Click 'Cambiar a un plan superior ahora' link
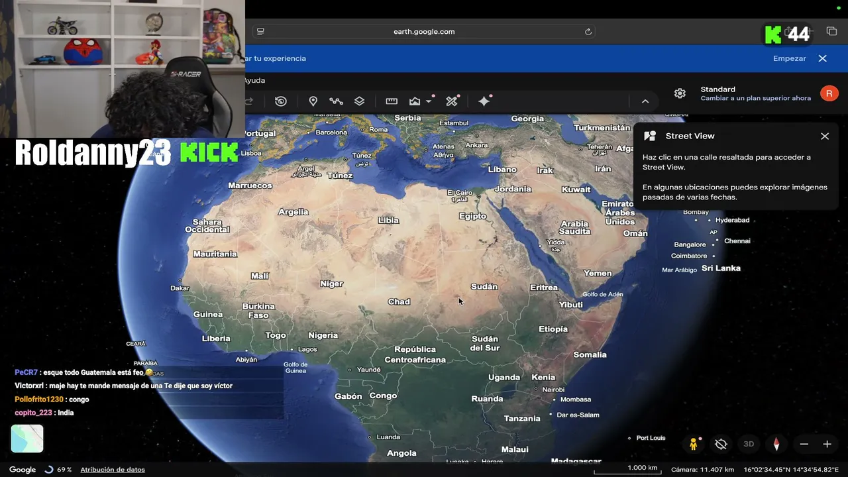The image size is (848, 477). pos(756,98)
